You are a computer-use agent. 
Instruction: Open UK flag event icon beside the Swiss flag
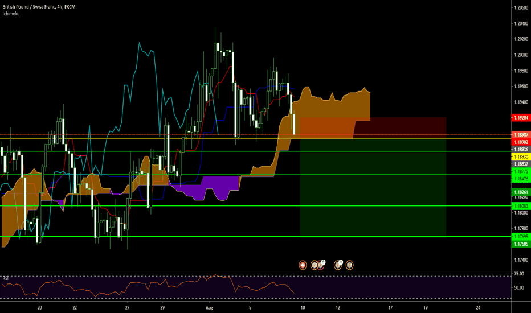click(314, 265)
